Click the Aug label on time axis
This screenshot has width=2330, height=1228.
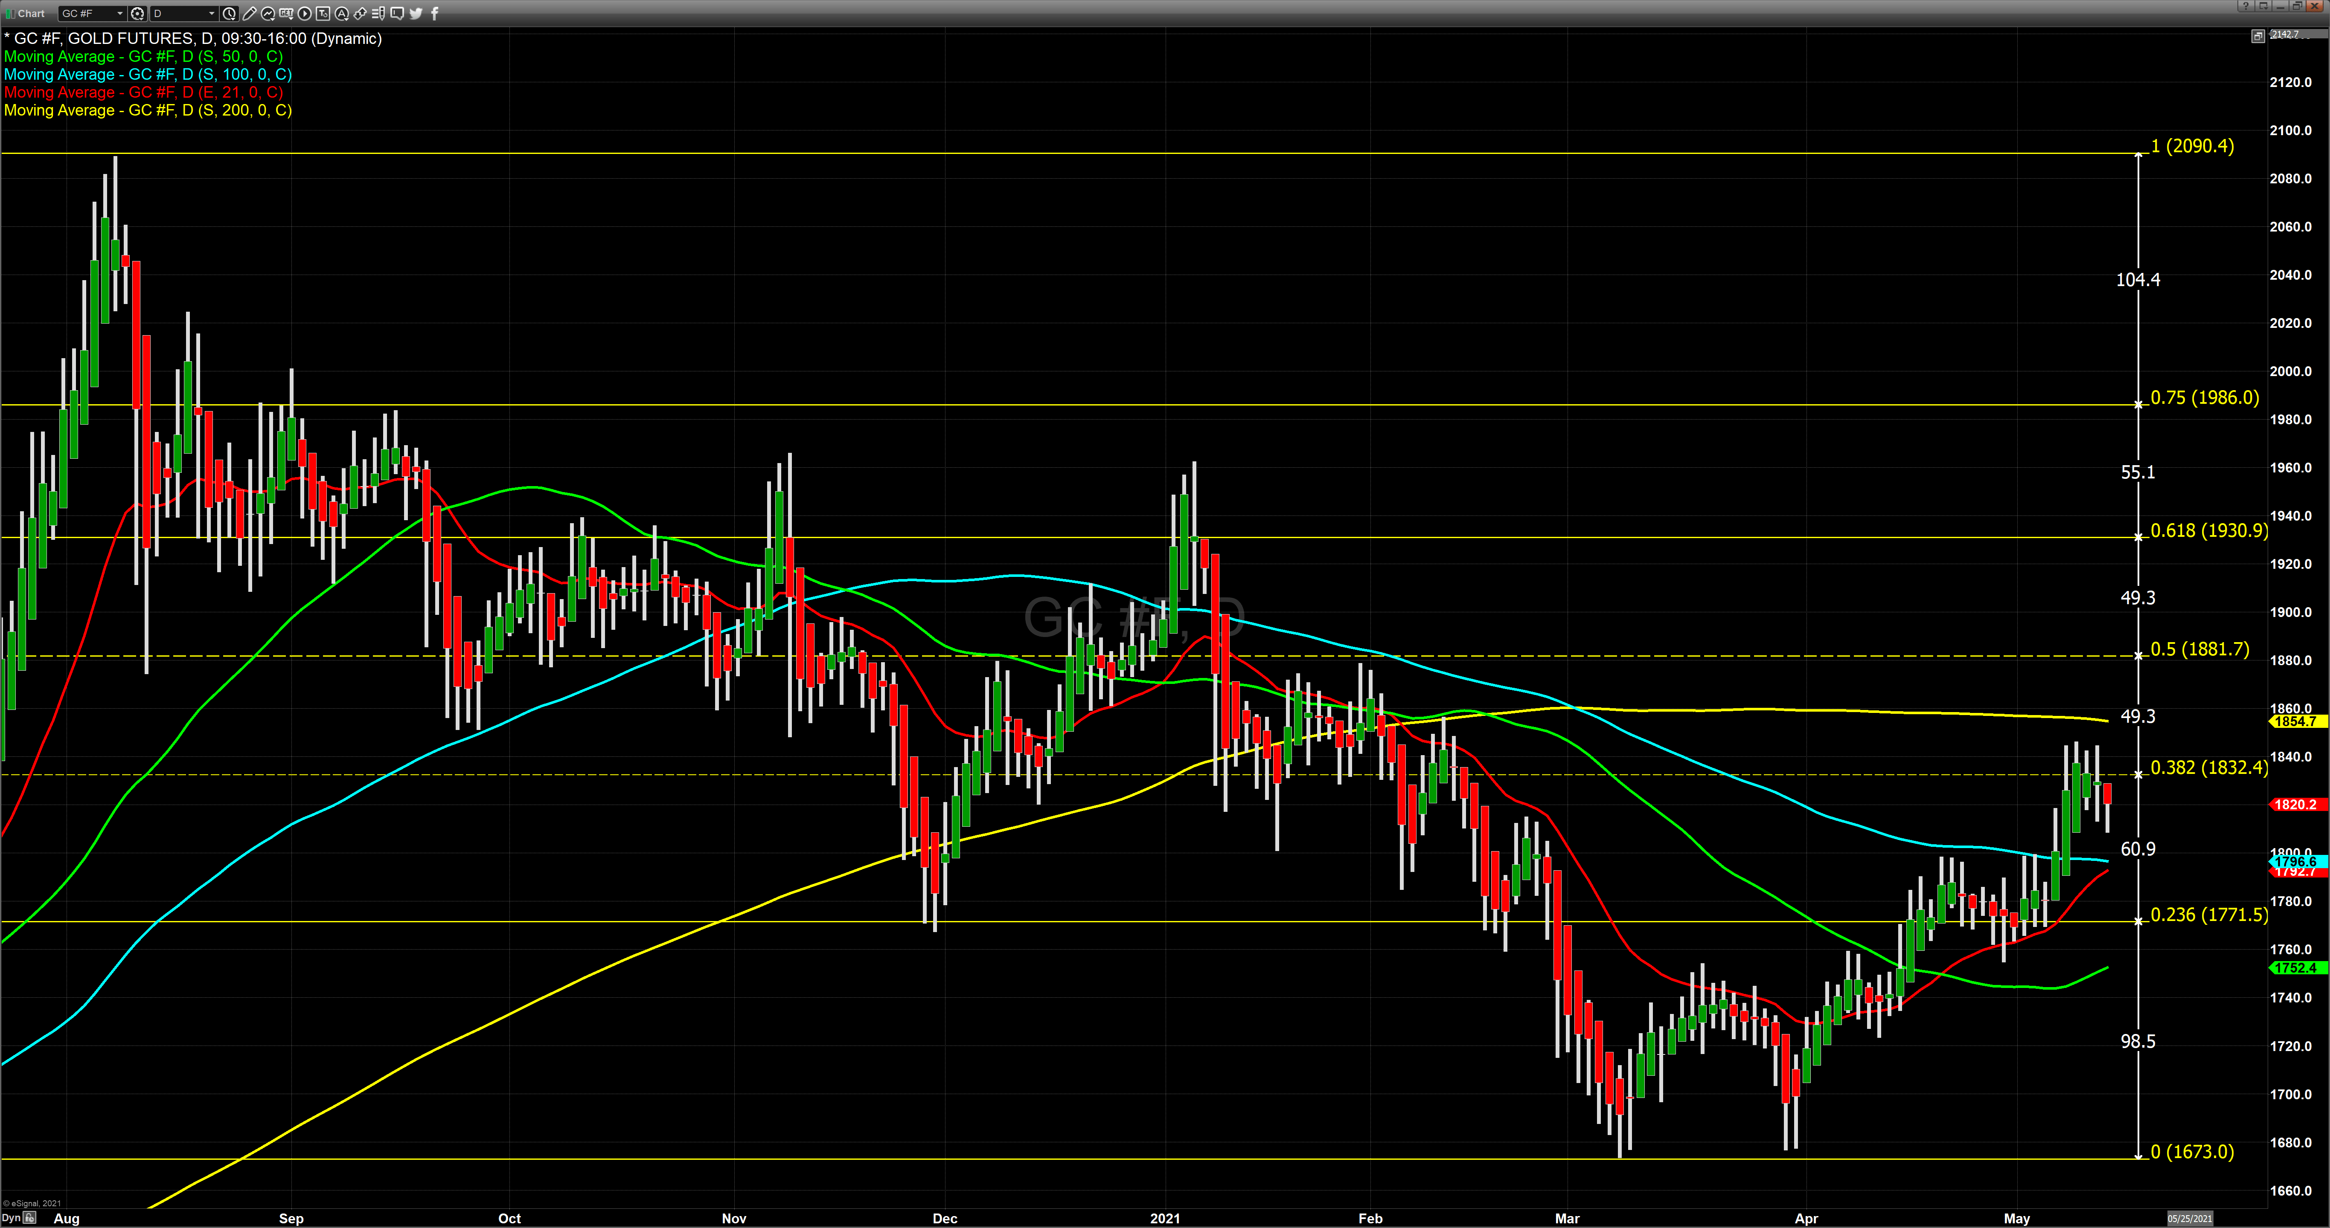67,1218
